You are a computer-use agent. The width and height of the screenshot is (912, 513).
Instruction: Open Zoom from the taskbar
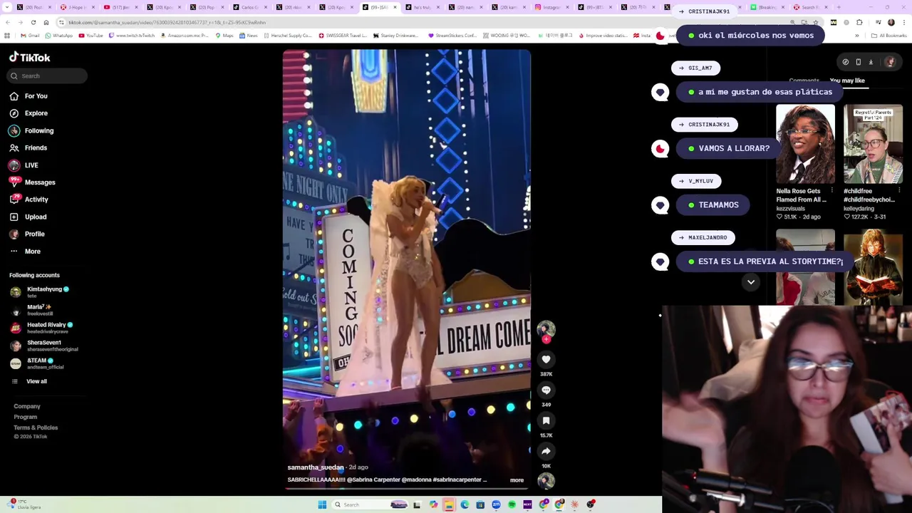tap(496, 504)
